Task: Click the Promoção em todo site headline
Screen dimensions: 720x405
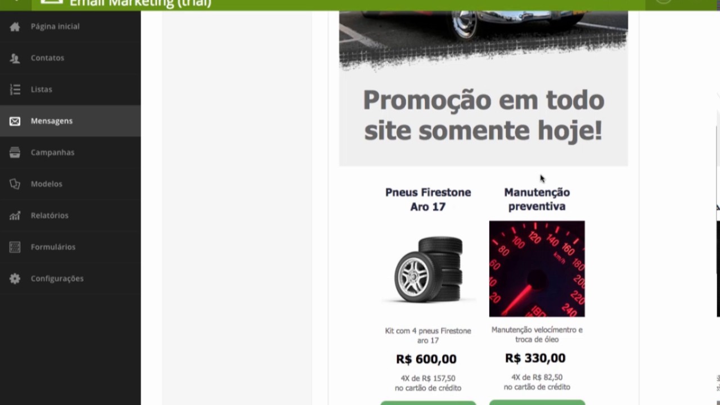Action: point(483,115)
